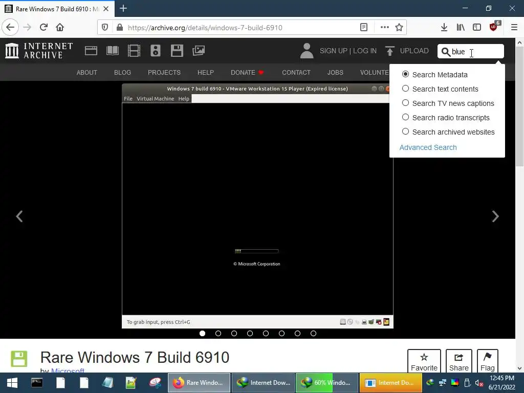
Task: Open the Firefox hamburger menu
Action: (x=514, y=28)
